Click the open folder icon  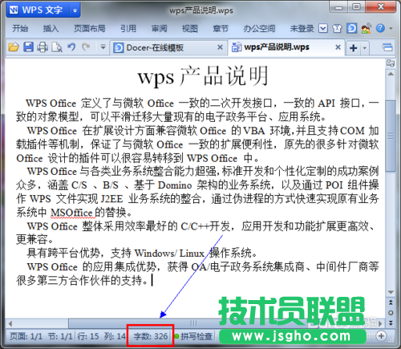14,47
